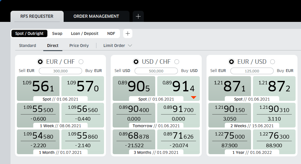Add a new workspace tab with plus icon
Image resolution: width=301 pixels, height=164 pixels.
(138, 16)
